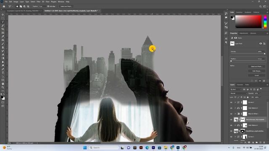The image size is (269, 151).
Task: Click the Invert button in Properties
Action: [256, 75]
